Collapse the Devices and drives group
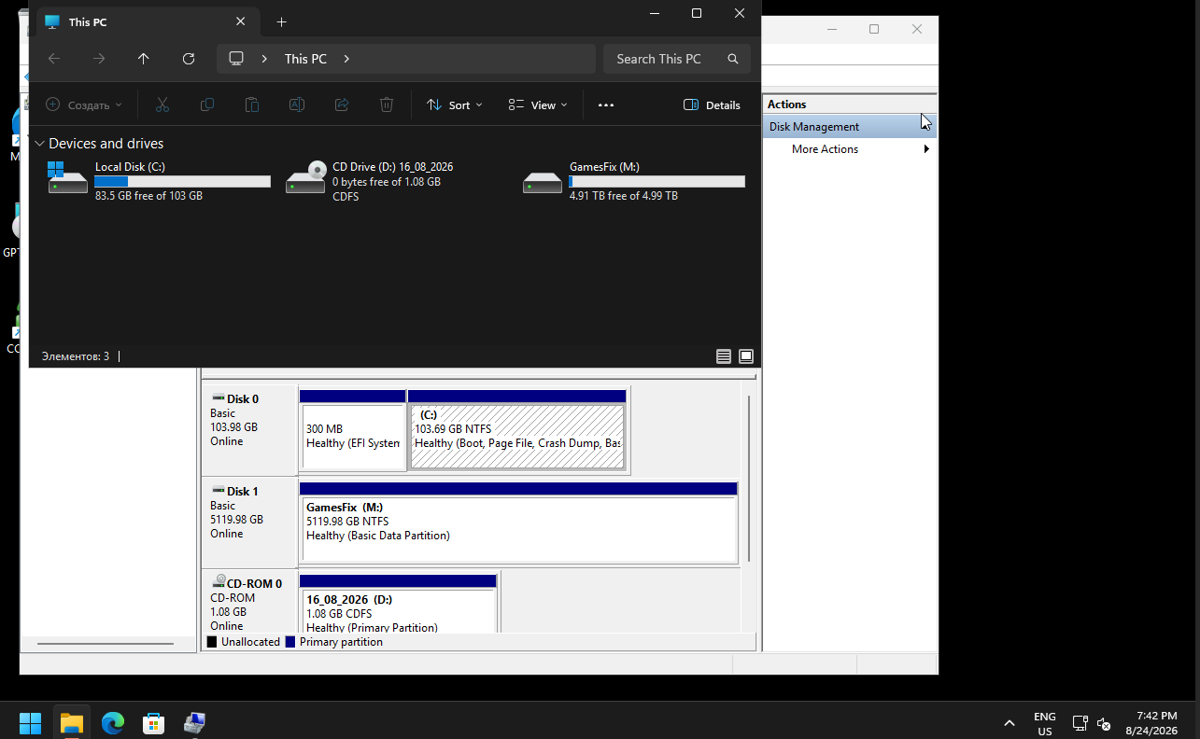Screen dimensions: 1200x739 pyautogui.click(x=40, y=144)
